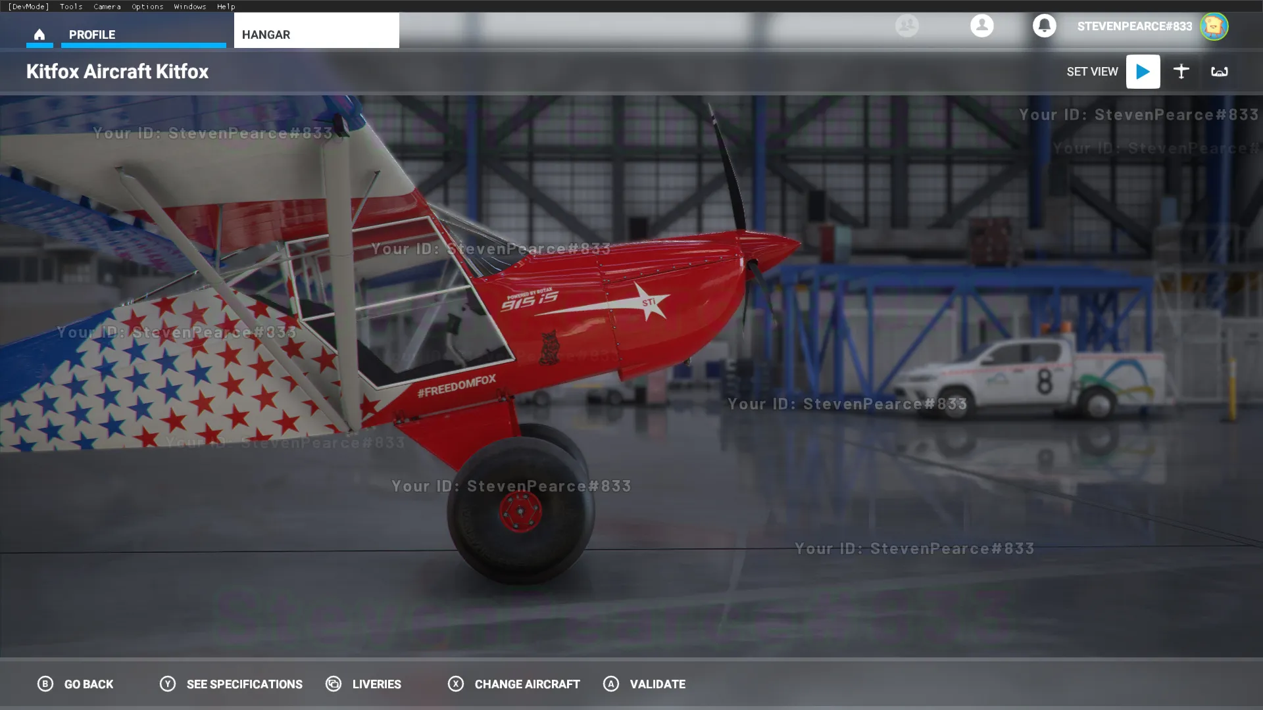1263x710 pixels.
Task: Switch to external aircraft view icon
Action: [1181, 72]
